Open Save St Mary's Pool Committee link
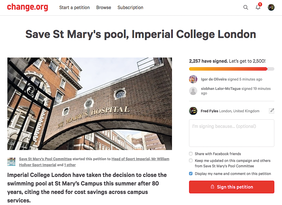Image resolution: width=282 pixels, height=205 pixels. coord(45,159)
